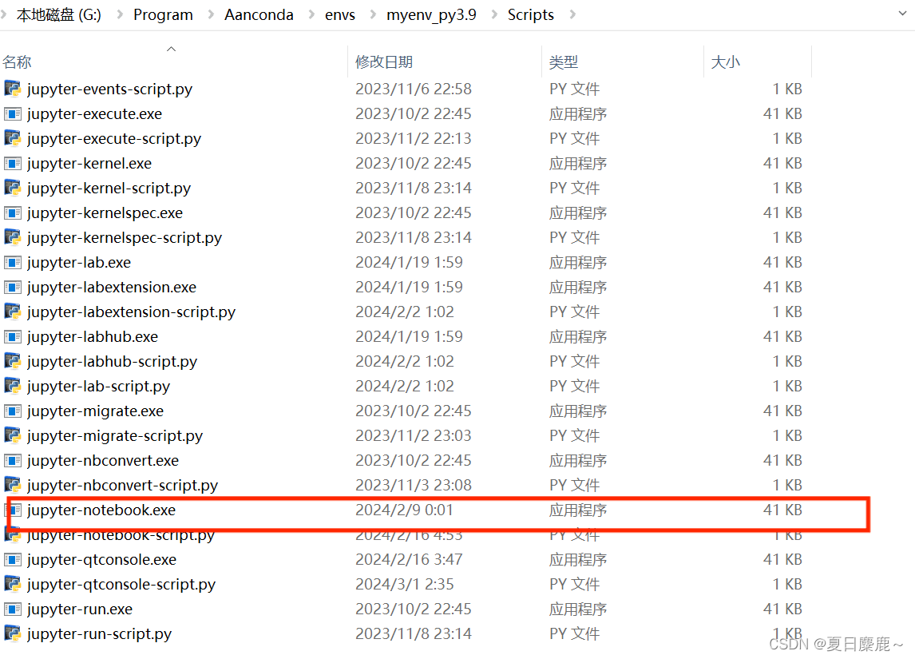Click the date 2024/2/9 0:01
The height and width of the screenshot is (659, 915).
(404, 510)
